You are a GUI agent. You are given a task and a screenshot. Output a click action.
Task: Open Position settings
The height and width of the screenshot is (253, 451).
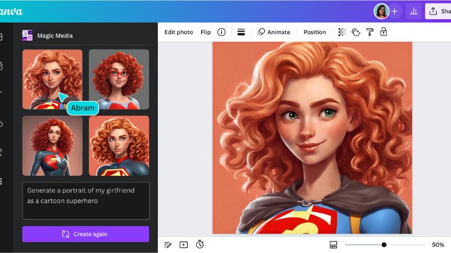click(x=315, y=32)
